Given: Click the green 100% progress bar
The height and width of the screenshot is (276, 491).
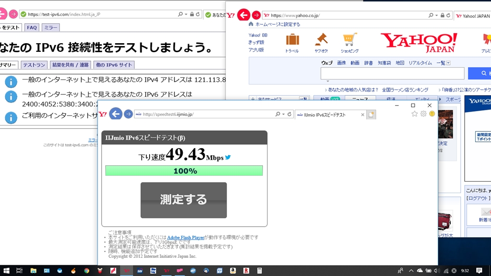Looking at the screenshot, I should click(x=184, y=171).
